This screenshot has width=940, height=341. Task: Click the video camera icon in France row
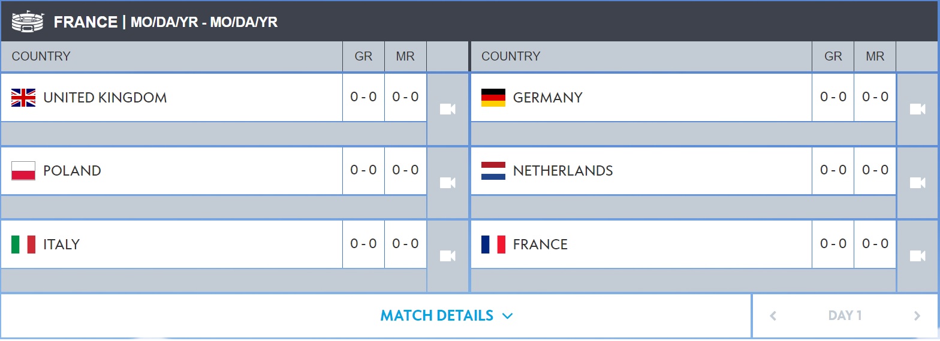(x=917, y=256)
